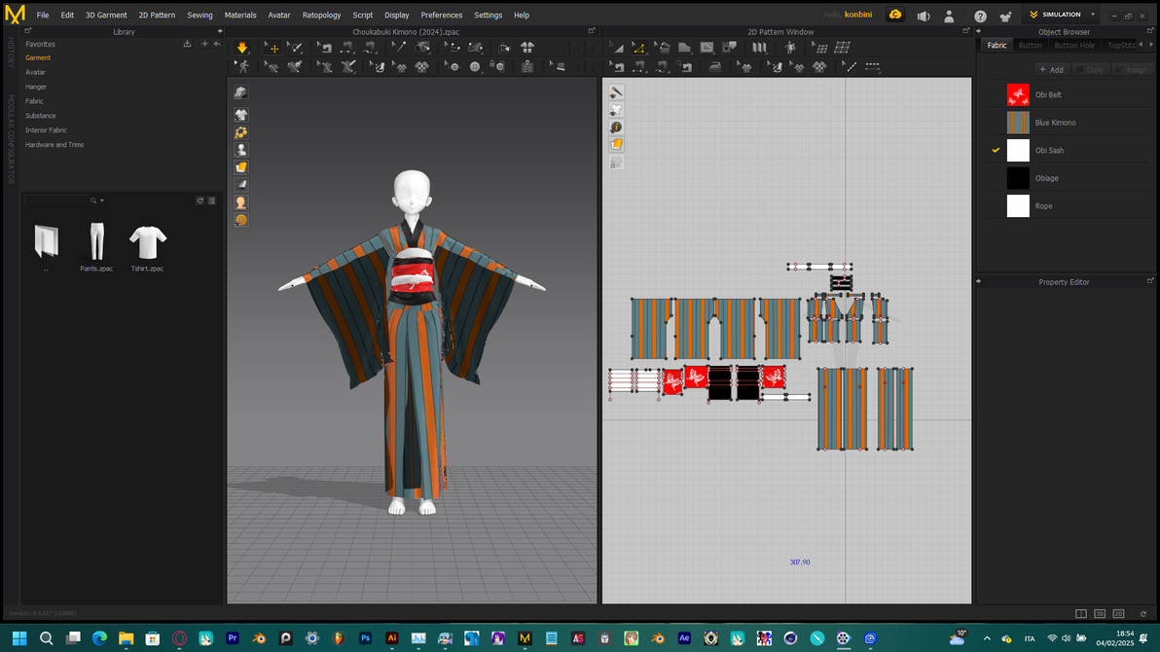Select the Pin tool in the 3D toolbar

398,47
